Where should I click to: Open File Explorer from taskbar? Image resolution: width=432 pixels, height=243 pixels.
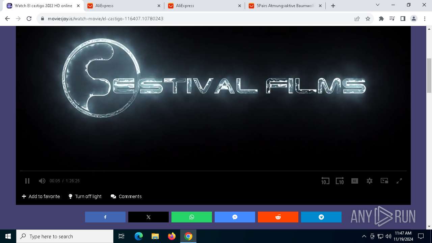point(155,236)
